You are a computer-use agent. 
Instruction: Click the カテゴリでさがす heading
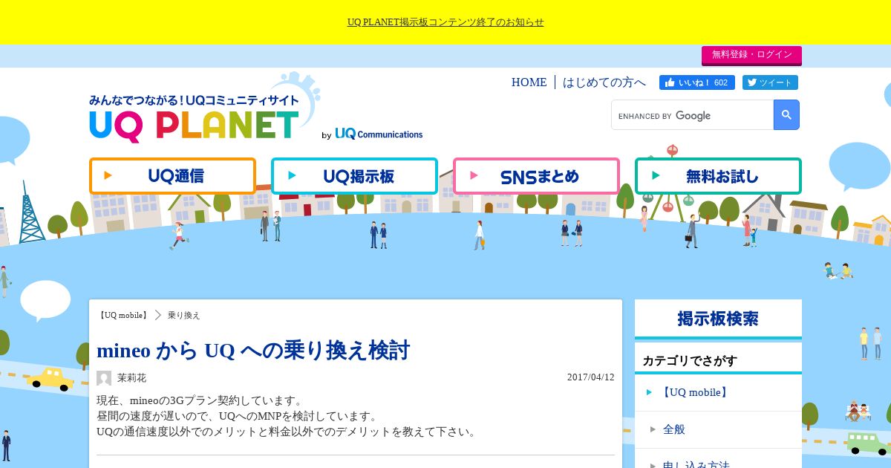690,361
